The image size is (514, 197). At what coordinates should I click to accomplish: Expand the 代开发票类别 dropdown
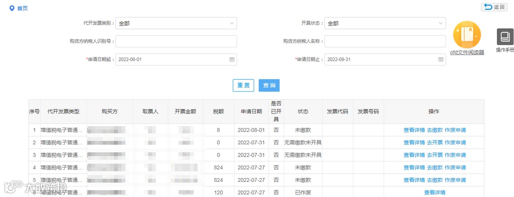coord(176,23)
